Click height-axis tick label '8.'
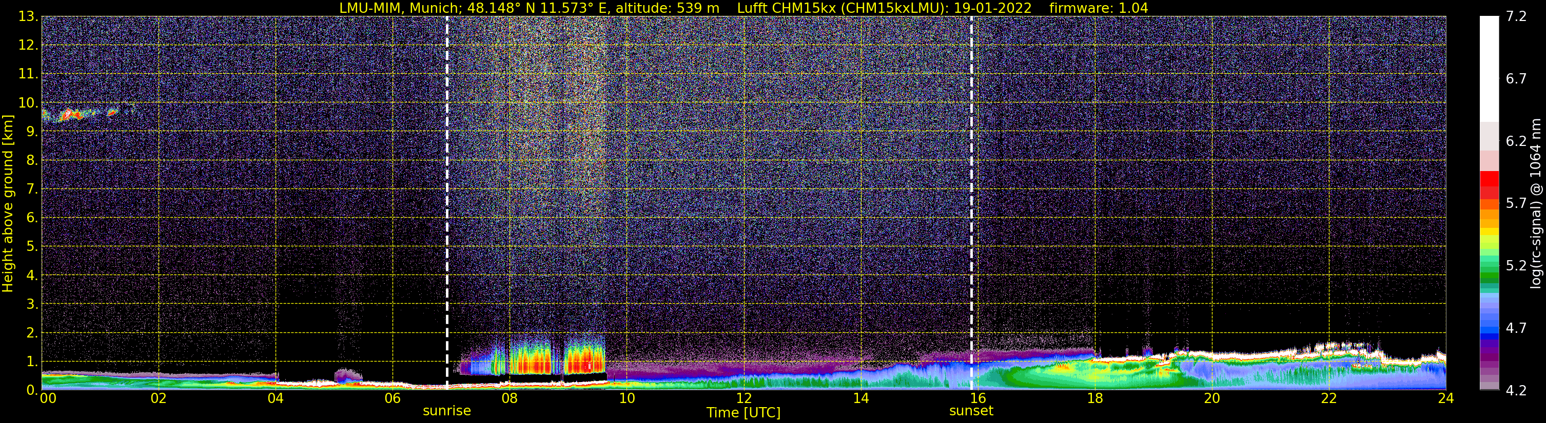Viewport: 1546px width, 423px height. 32,160
